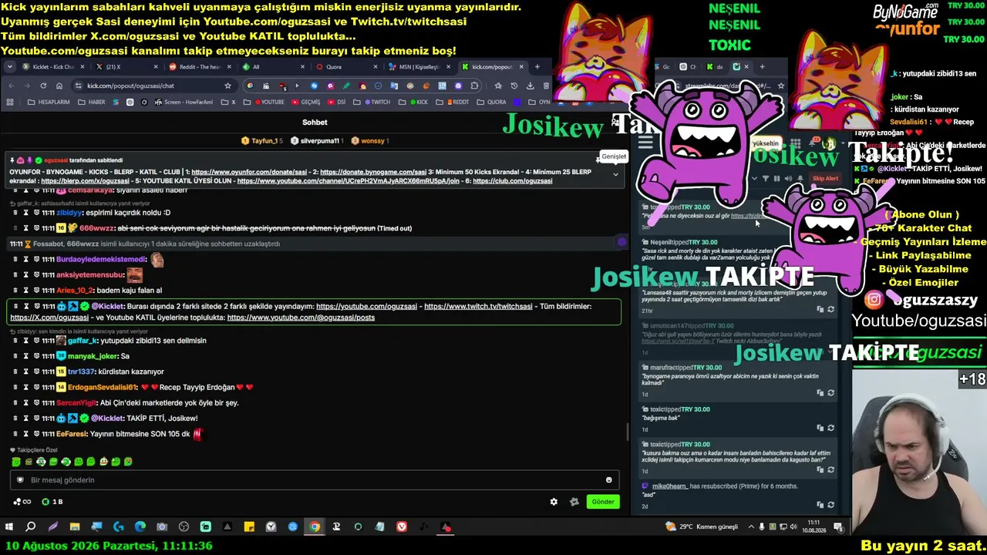Open the HESAPLARIM bookmark folder

click(x=48, y=102)
